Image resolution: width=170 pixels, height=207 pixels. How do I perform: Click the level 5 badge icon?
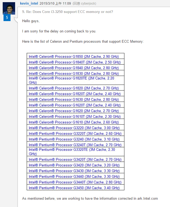pyautogui.click(x=7, y=18)
